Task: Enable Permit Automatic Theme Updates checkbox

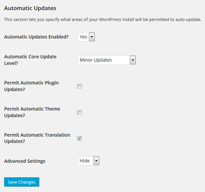Action: coord(79,112)
